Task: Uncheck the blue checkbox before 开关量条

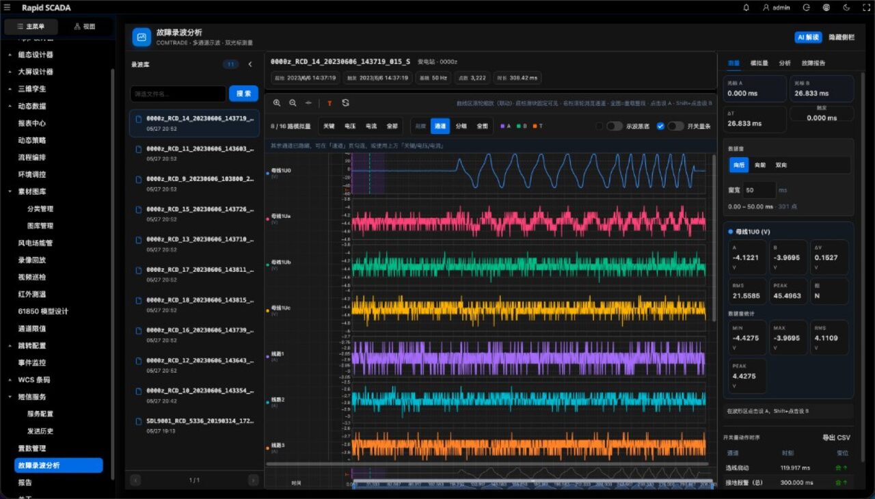Action: 660,126
